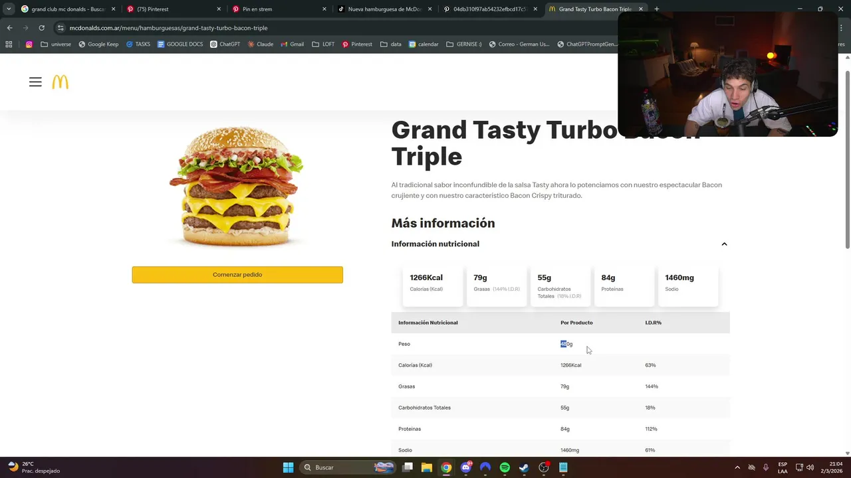Collapse the Información nutricional section
The width and height of the screenshot is (851, 478).
click(x=724, y=244)
